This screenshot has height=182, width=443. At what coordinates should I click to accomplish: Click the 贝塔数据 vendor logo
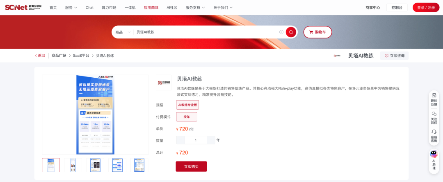[x=164, y=83]
